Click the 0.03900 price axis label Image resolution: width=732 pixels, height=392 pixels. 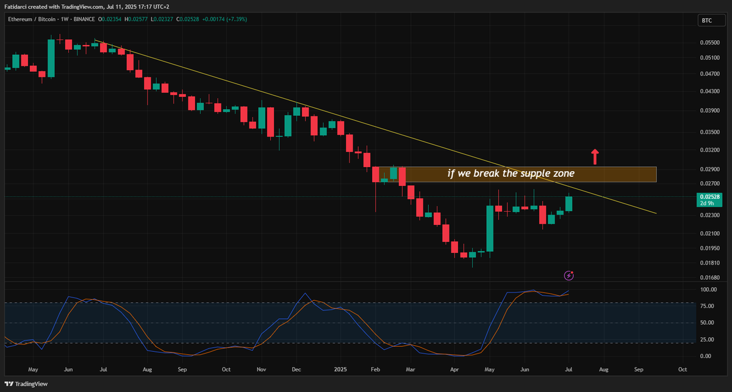click(710, 111)
